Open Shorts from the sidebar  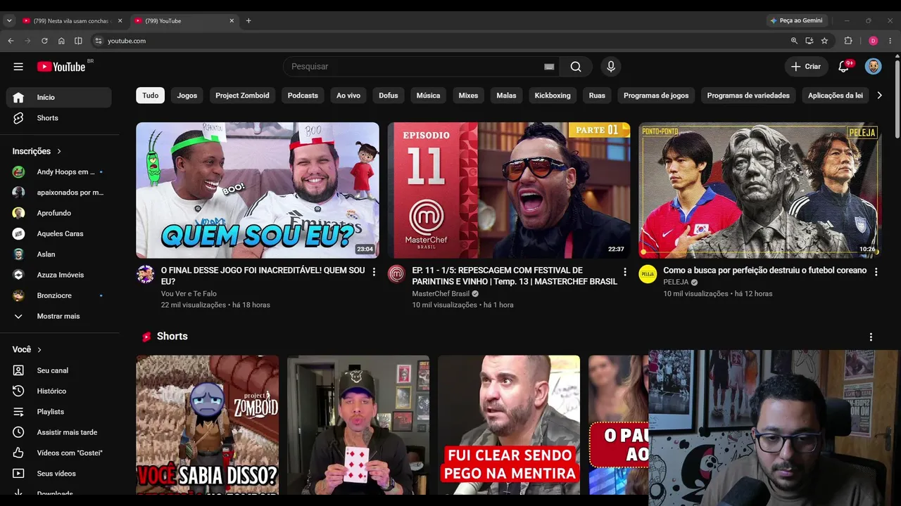(59, 118)
